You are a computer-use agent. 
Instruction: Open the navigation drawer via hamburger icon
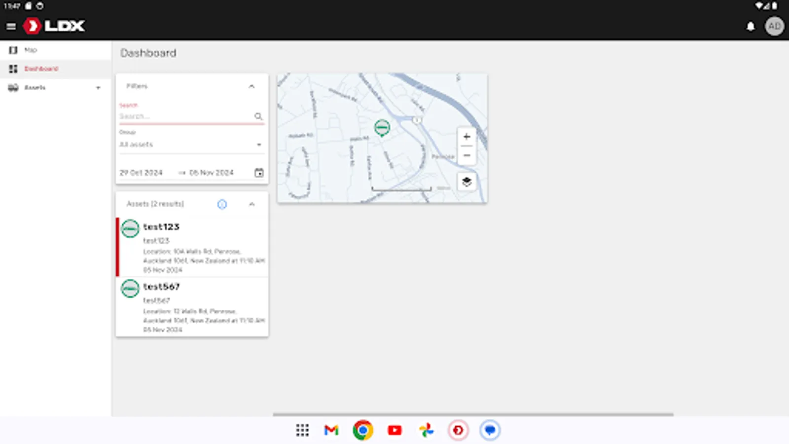coord(11,26)
